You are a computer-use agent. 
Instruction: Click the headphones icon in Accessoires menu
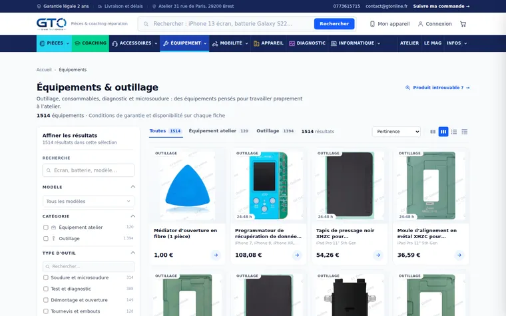(115, 43)
